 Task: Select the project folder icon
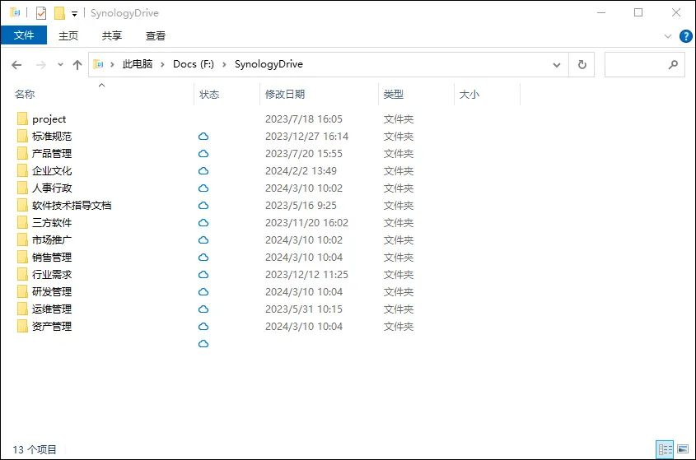click(x=22, y=119)
